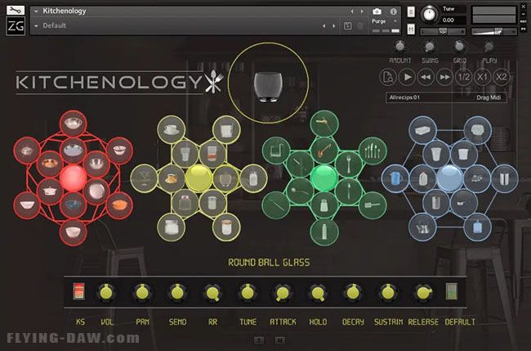Screen dimensions: 531x351
Task: Set playback speed to X1
Action: pyautogui.click(x=482, y=77)
